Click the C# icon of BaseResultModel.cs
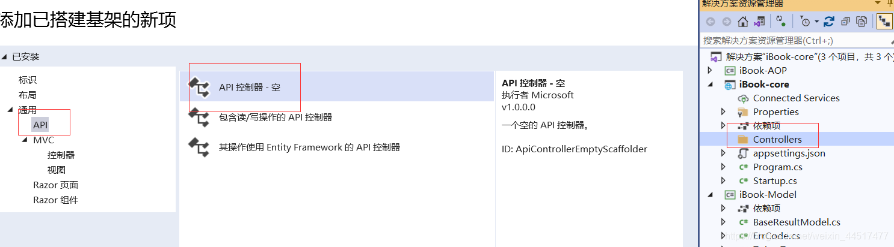The height and width of the screenshot is (247, 894). (x=743, y=222)
